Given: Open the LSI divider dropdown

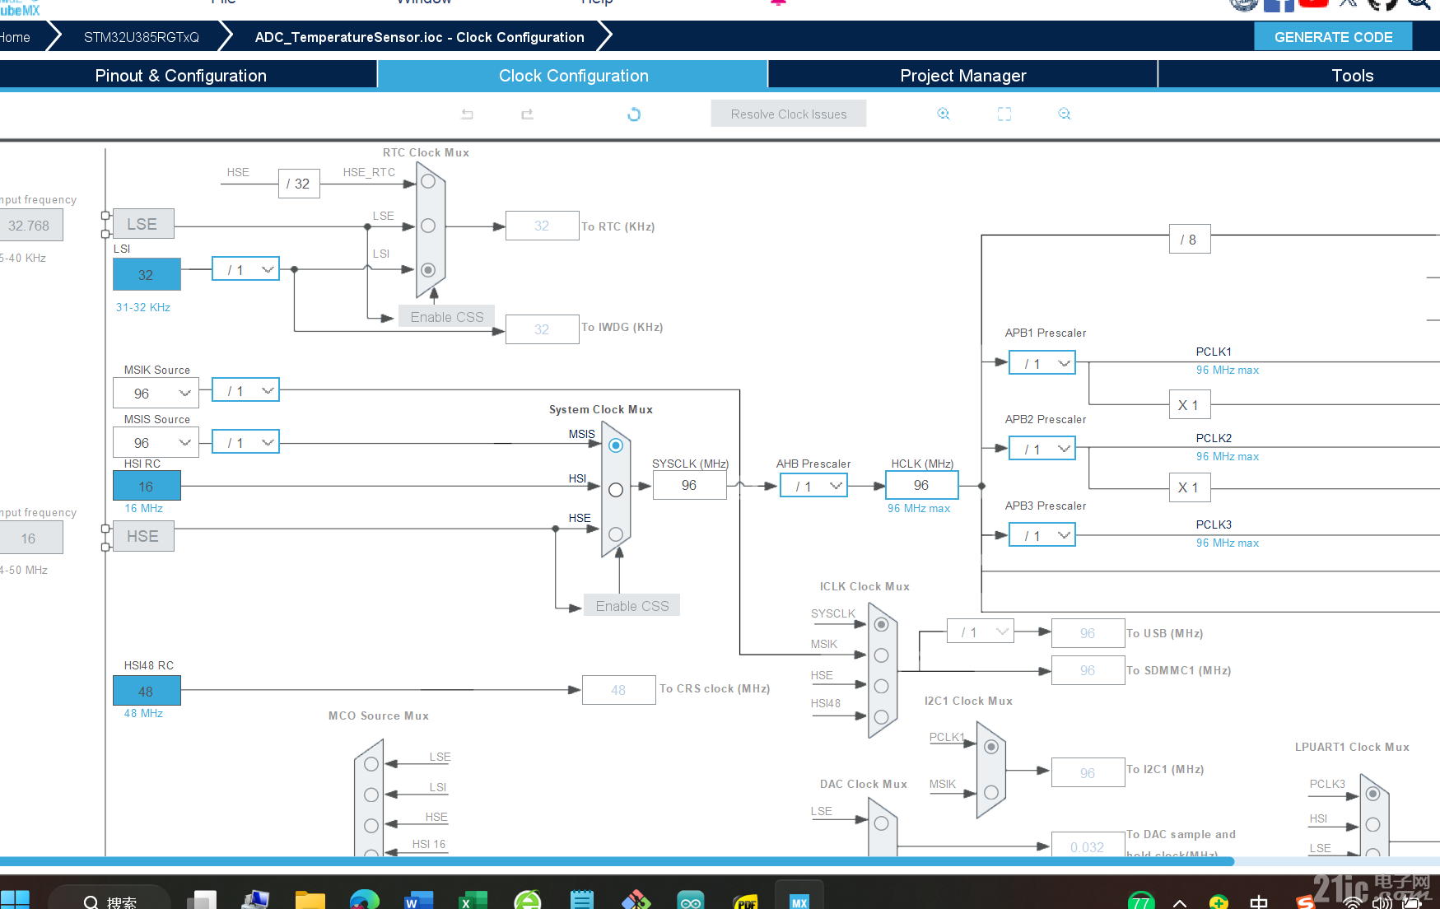Looking at the screenshot, I should click(246, 269).
